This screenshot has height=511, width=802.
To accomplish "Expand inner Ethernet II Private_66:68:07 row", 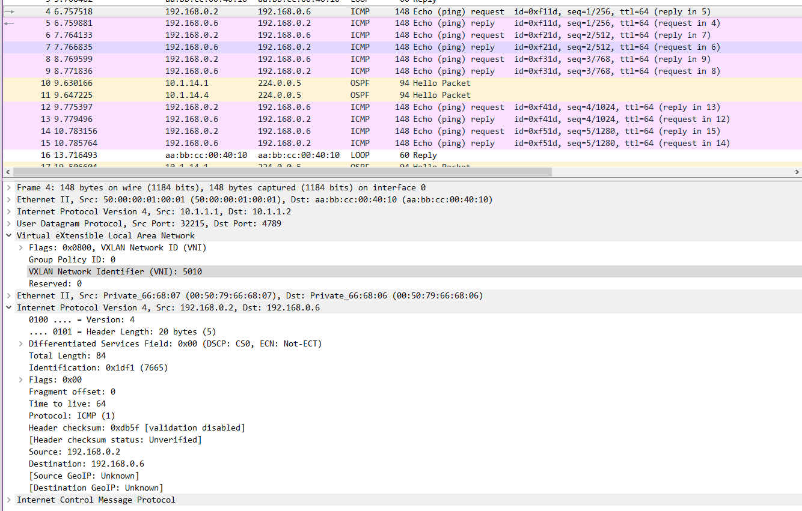I will click(8, 295).
